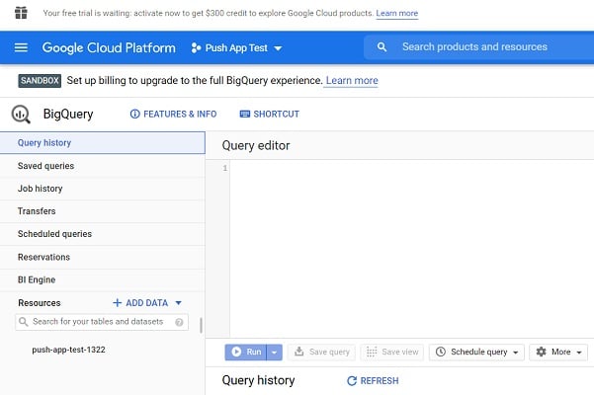Open the Run options dropdown arrow

click(x=275, y=353)
